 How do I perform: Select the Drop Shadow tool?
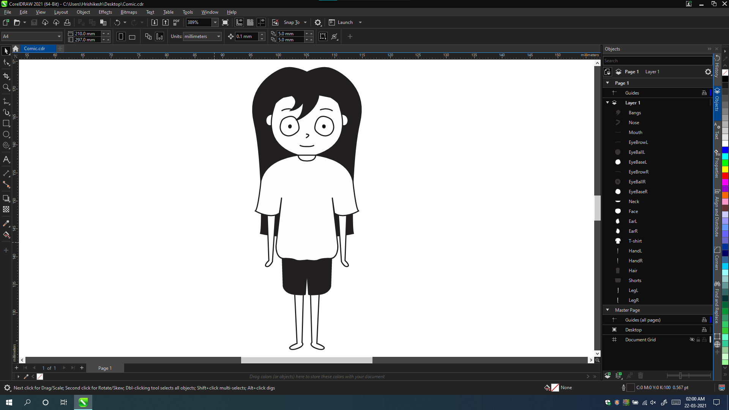point(6,198)
